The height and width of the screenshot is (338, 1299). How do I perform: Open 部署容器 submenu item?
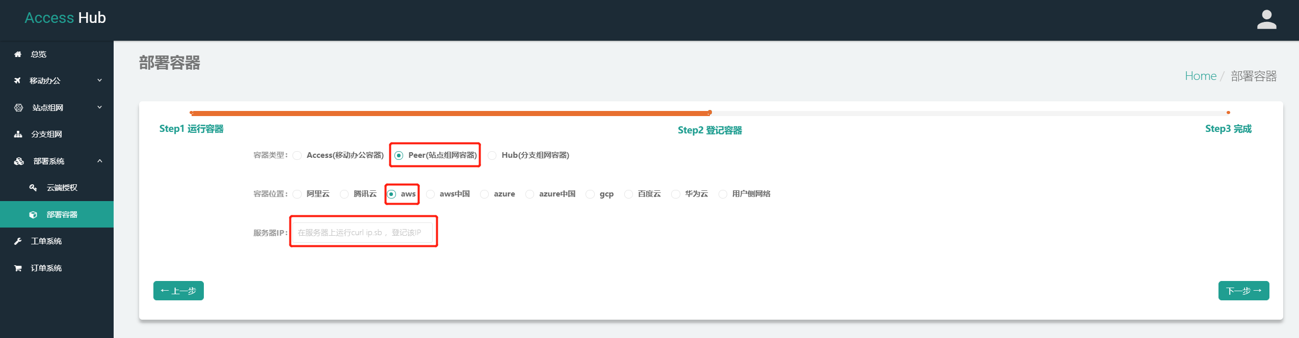(57, 214)
